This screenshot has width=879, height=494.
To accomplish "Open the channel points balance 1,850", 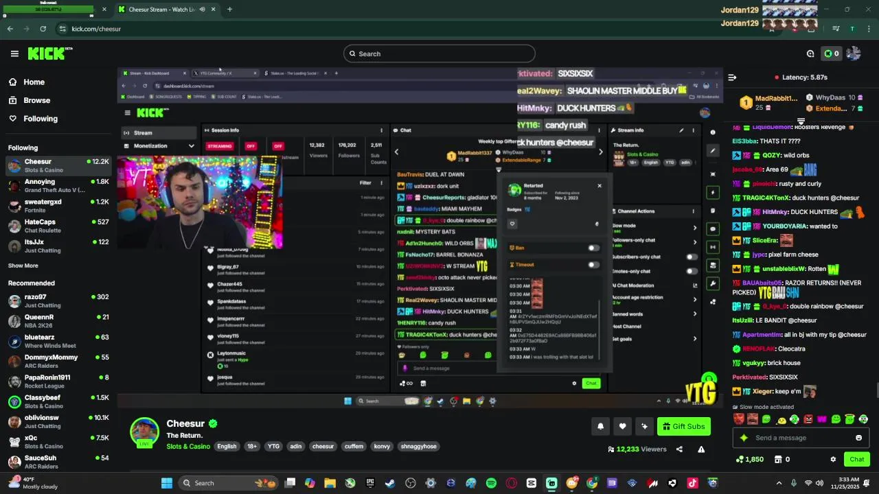I will pos(749,459).
